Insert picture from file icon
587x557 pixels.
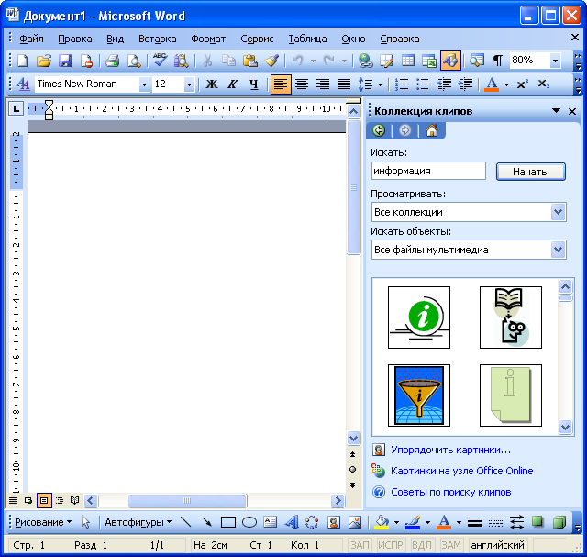click(x=355, y=522)
